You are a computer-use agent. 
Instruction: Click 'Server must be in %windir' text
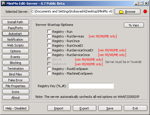[x=123, y=62]
